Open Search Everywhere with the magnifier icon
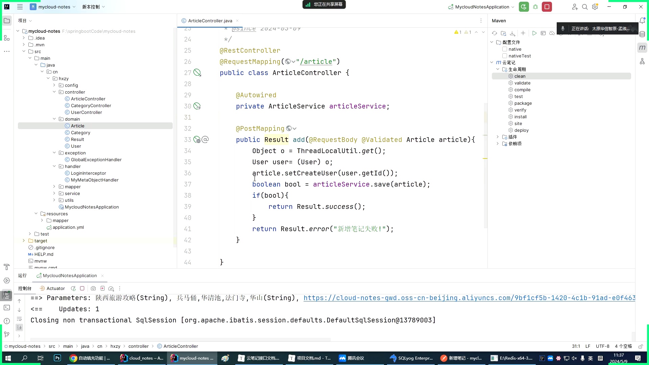This screenshot has width=649, height=365. point(585,7)
